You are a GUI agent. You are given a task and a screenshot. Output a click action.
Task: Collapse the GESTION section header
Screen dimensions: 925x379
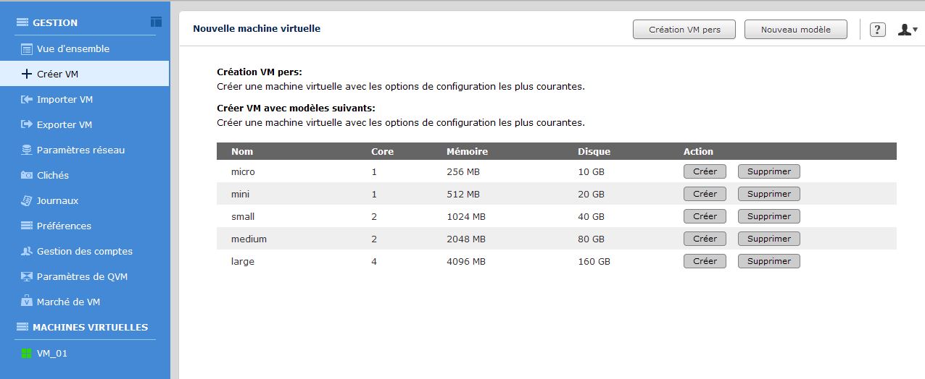[x=55, y=23]
